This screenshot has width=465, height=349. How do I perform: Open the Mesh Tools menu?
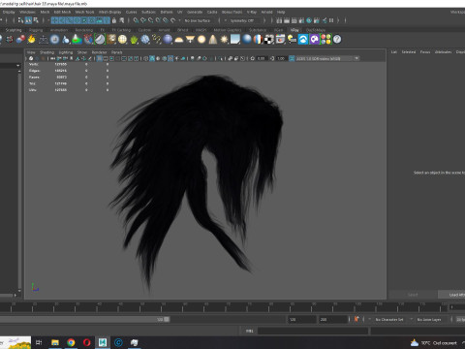tap(84, 12)
